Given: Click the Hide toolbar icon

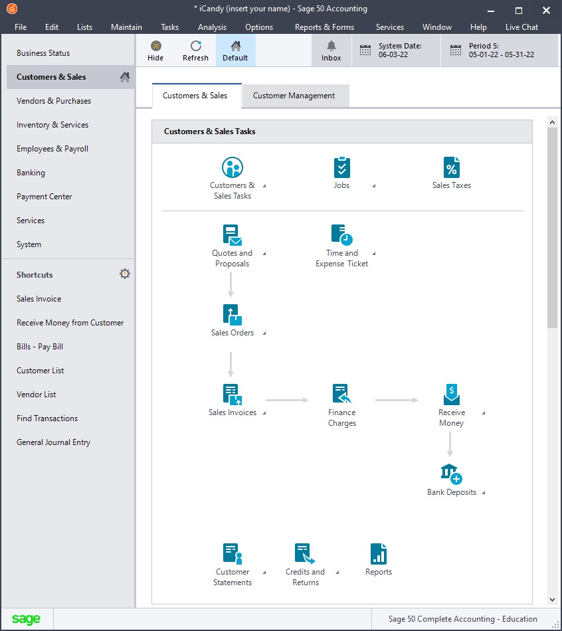Looking at the screenshot, I should (x=156, y=46).
